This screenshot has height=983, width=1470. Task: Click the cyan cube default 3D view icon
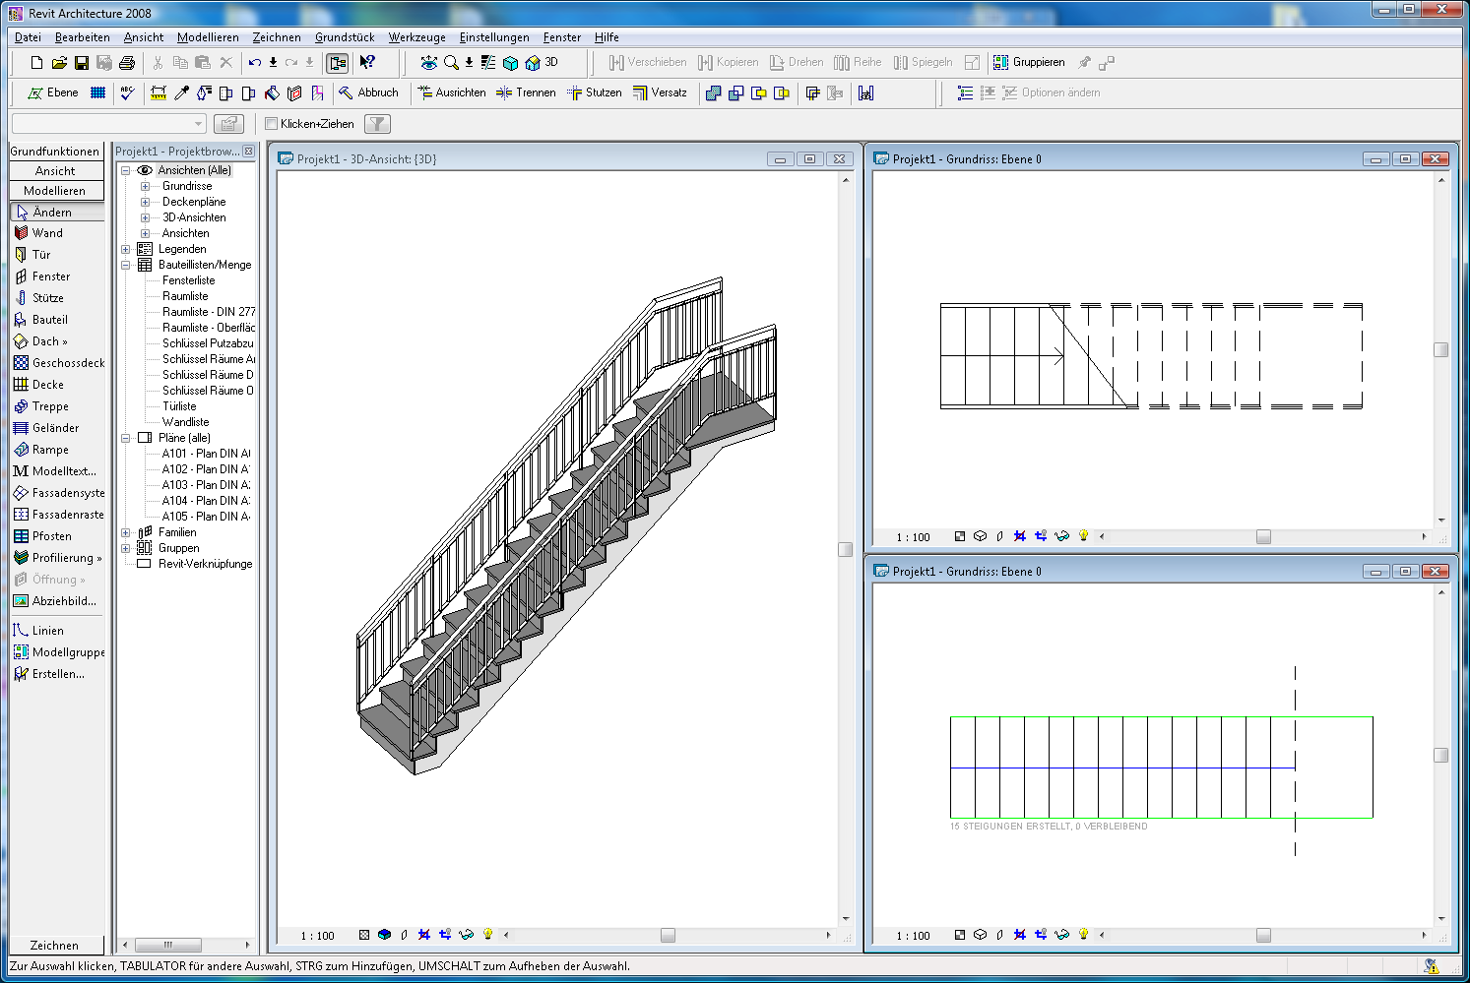510,62
